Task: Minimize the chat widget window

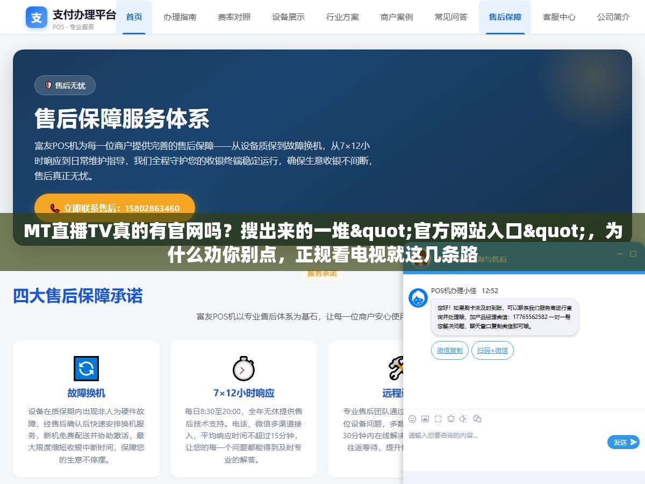Action: tap(619, 254)
